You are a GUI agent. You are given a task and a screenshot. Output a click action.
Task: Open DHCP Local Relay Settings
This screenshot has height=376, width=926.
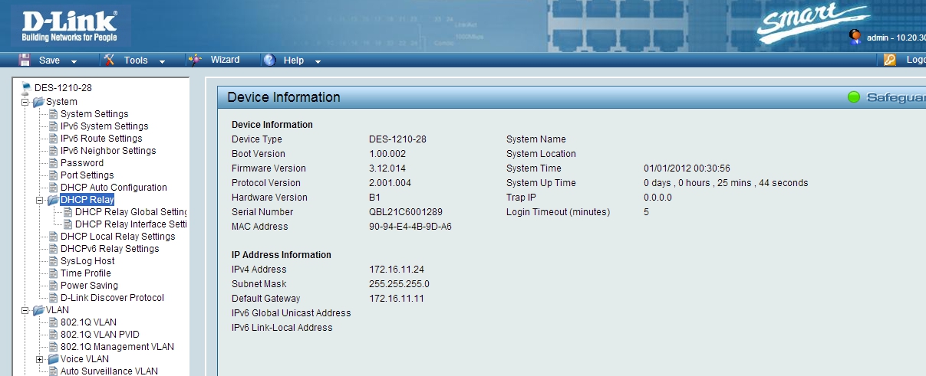click(x=118, y=236)
